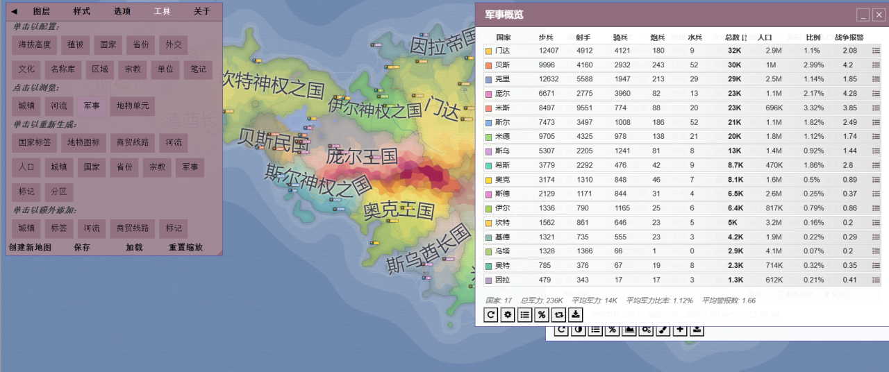Click 地物图标 regenerate button

pyautogui.click(x=84, y=143)
